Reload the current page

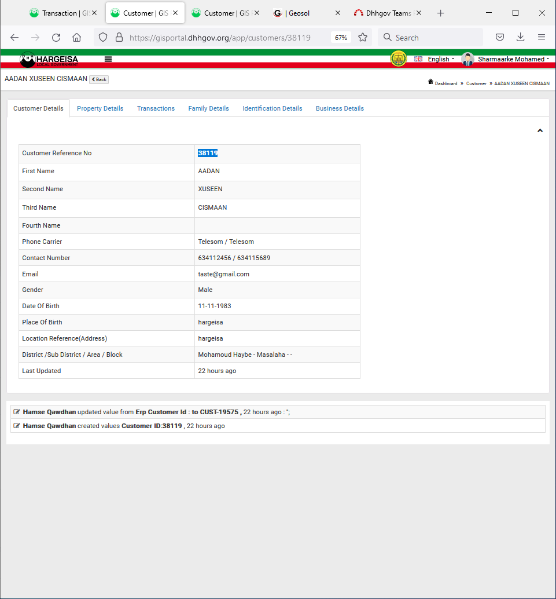point(56,38)
